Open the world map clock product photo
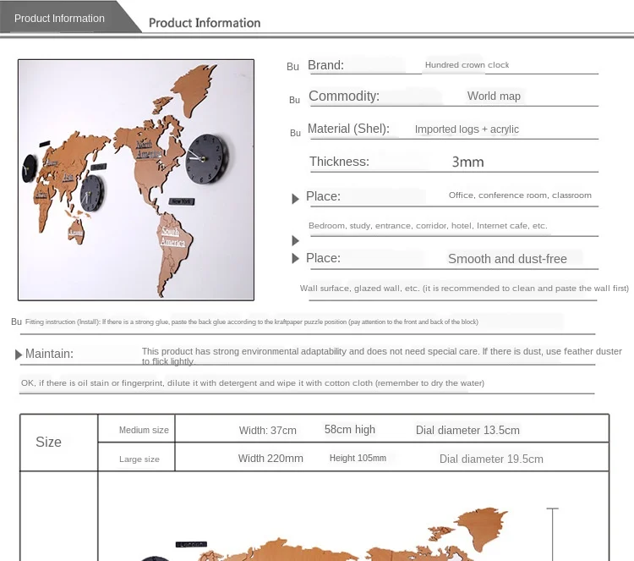634x561 pixels. coord(136,179)
